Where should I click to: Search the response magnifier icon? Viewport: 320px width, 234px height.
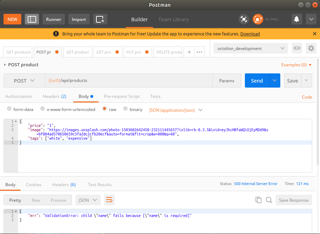click(x=269, y=200)
